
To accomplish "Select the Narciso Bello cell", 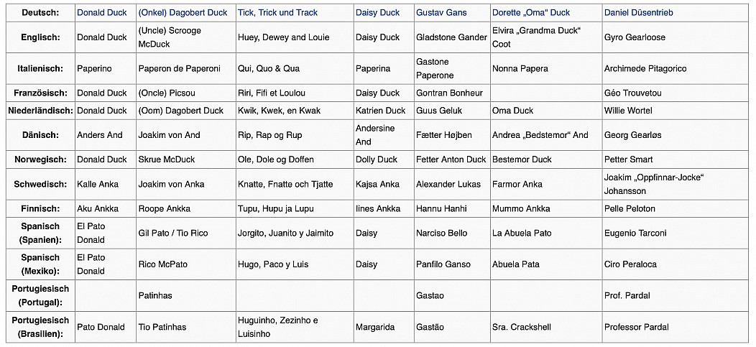I will 452,233.
